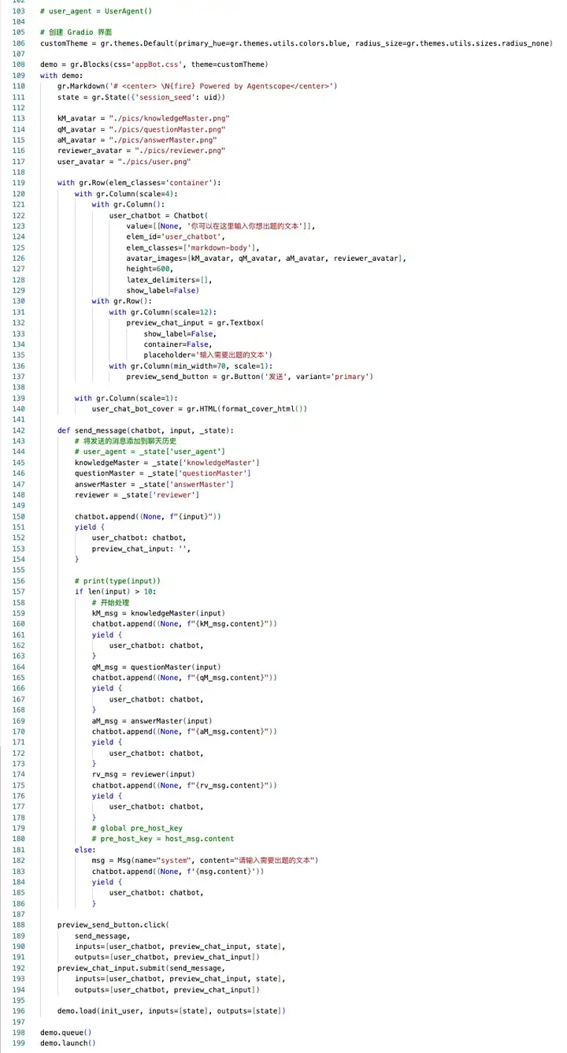
Task: Click the 'demo.launch()' line
Action: (x=68, y=1042)
